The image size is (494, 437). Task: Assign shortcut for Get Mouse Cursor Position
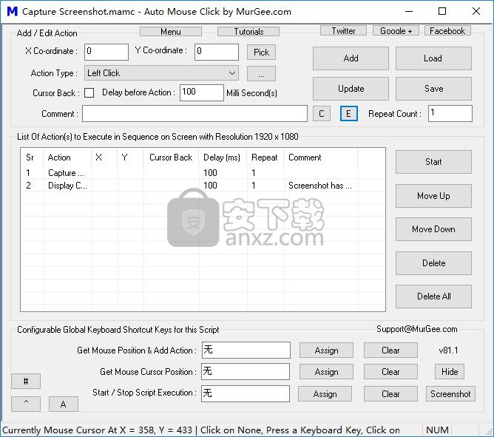[326, 372]
